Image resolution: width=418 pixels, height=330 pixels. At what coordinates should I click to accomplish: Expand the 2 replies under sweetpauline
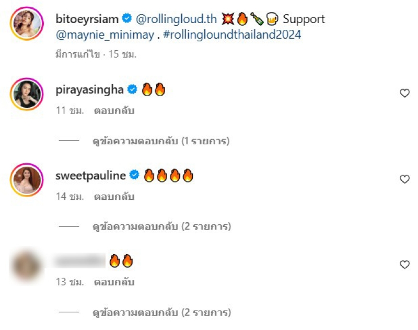(162, 226)
